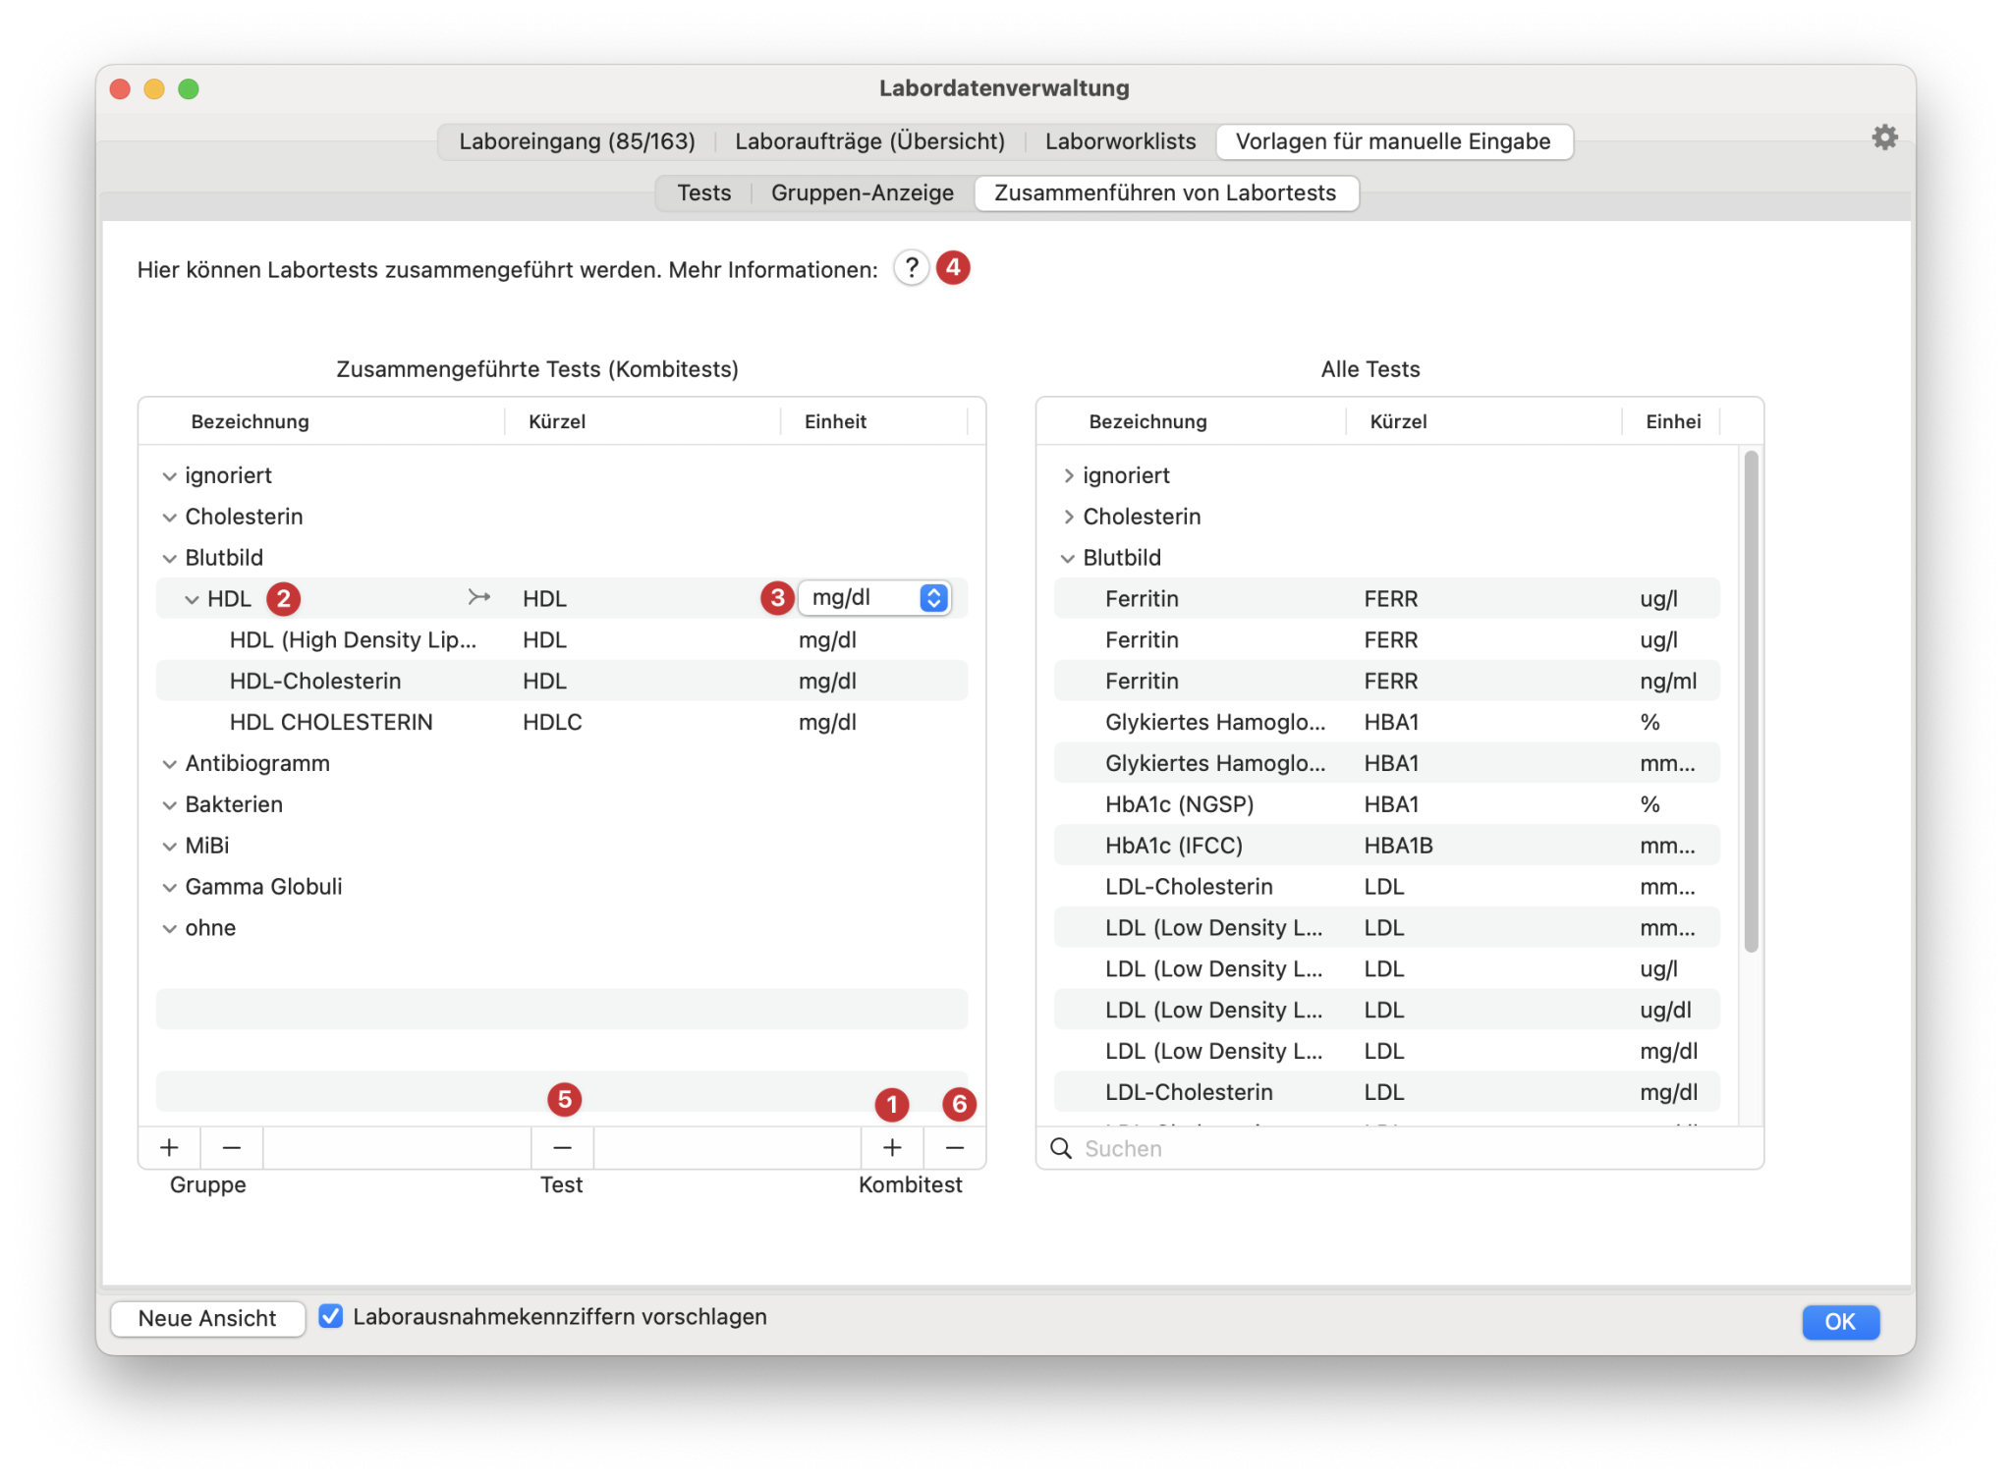This screenshot has width=2012, height=1482.
Task: Add a new group with plus button
Action: click(x=169, y=1147)
